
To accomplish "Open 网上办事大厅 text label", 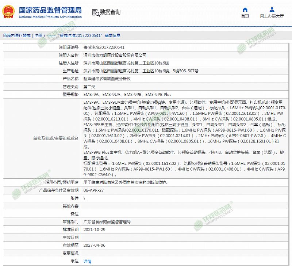I will coord(272,16).
